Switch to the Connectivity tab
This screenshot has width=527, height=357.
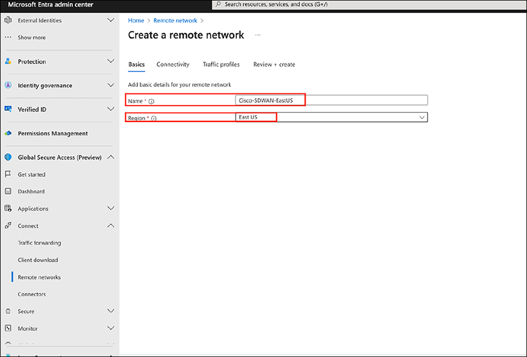[173, 64]
